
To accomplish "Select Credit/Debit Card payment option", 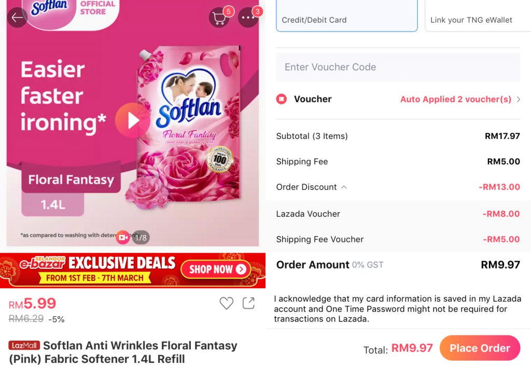I will pos(346,16).
